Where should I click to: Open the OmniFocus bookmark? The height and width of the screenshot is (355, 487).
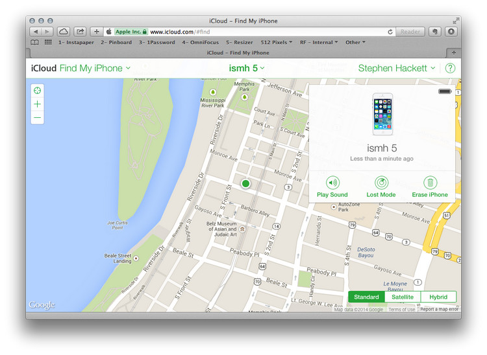tap(201, 43)
